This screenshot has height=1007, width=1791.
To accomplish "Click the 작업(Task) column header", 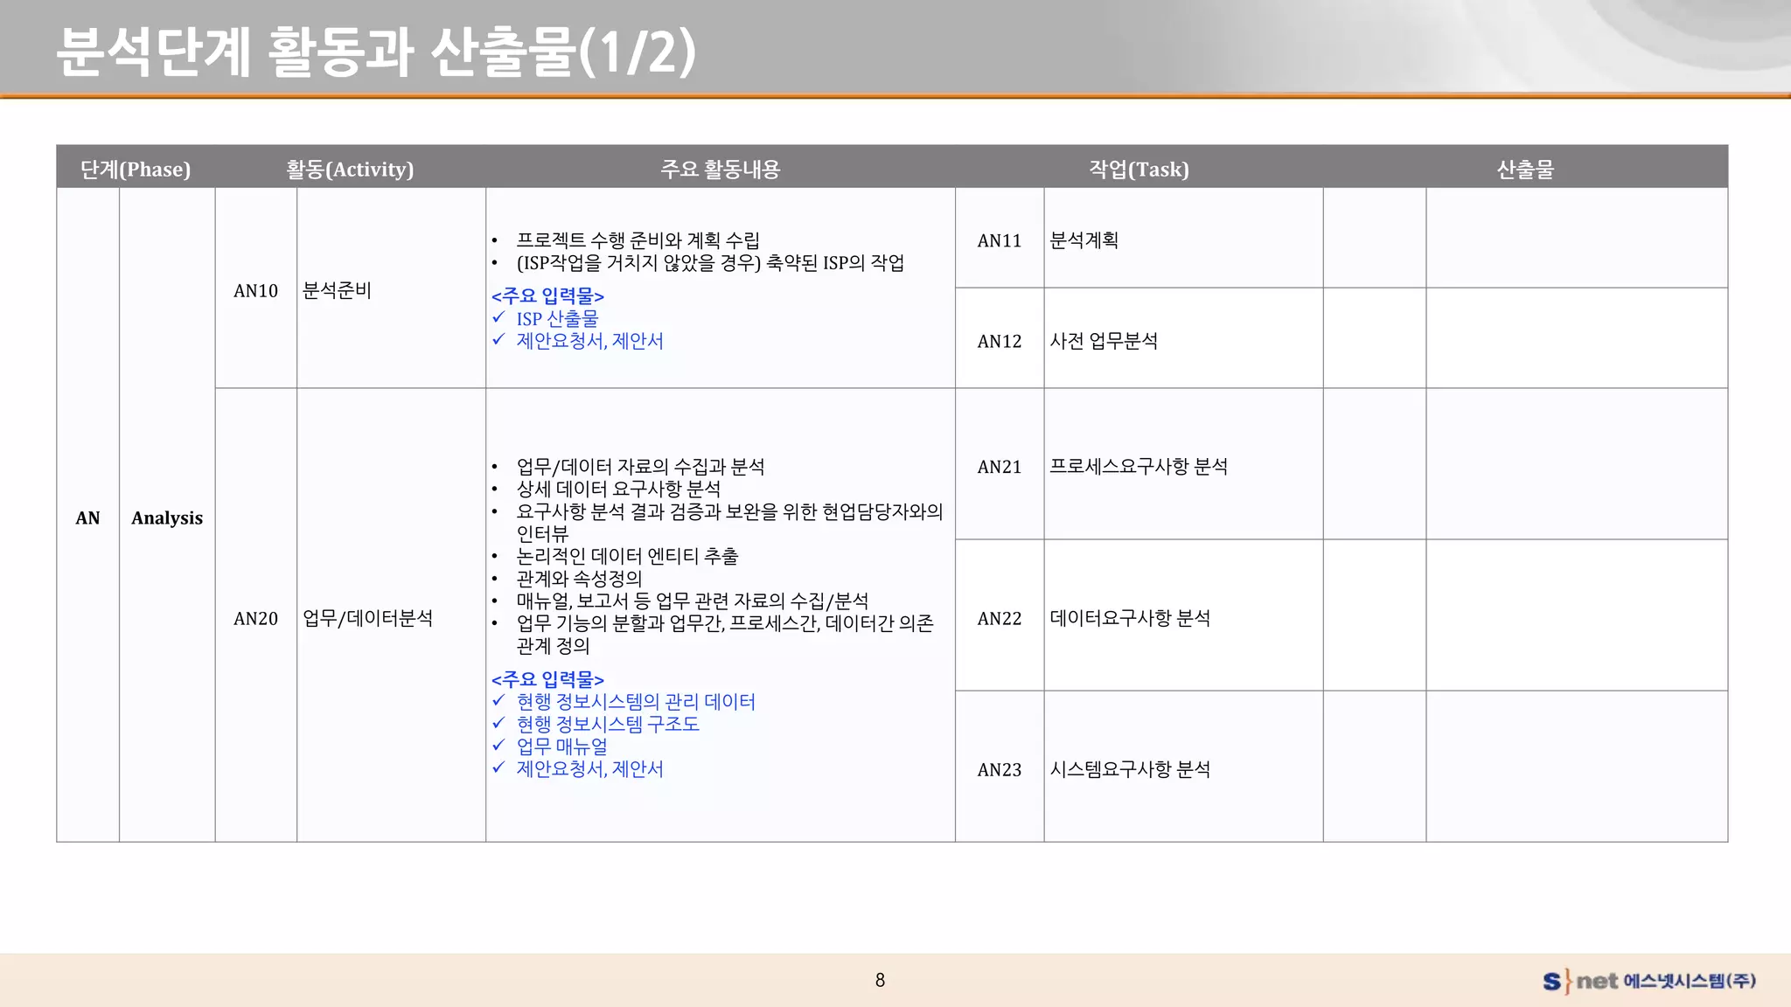I will click(1139, 169).
